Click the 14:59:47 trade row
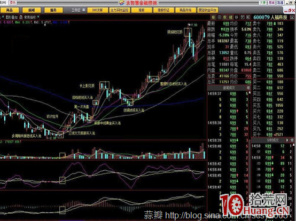Screen dimensions: 296x221 coord(228,187)
